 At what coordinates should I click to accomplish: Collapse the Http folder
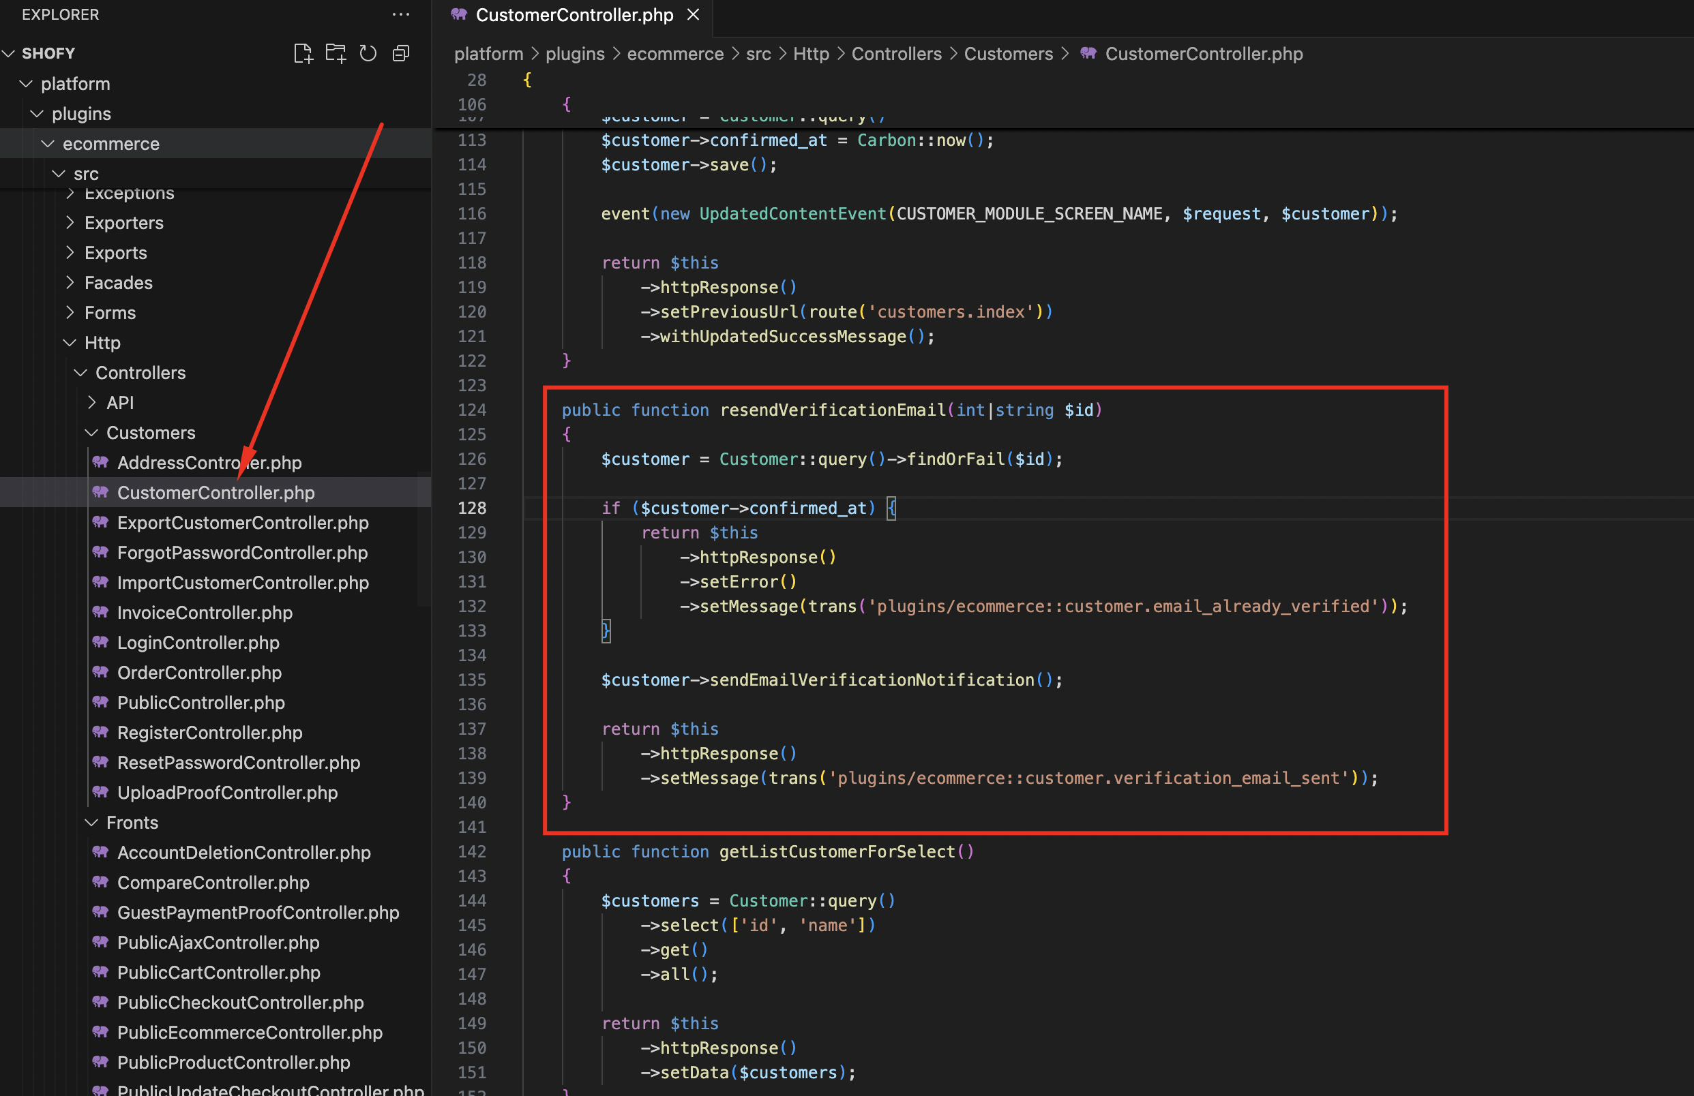(70, 342)
